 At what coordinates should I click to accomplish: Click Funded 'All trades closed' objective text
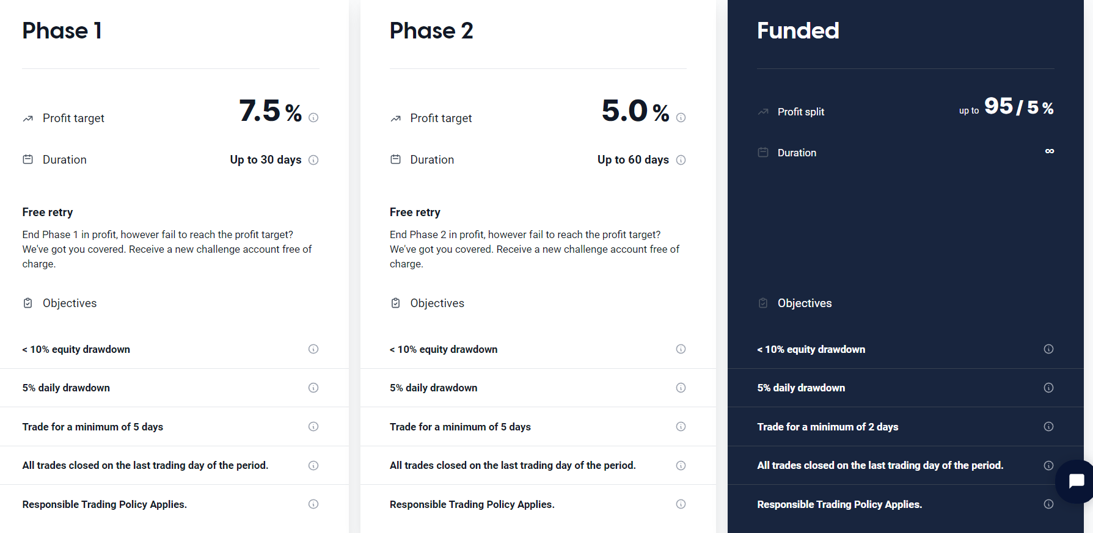click(x=880, y=465)
